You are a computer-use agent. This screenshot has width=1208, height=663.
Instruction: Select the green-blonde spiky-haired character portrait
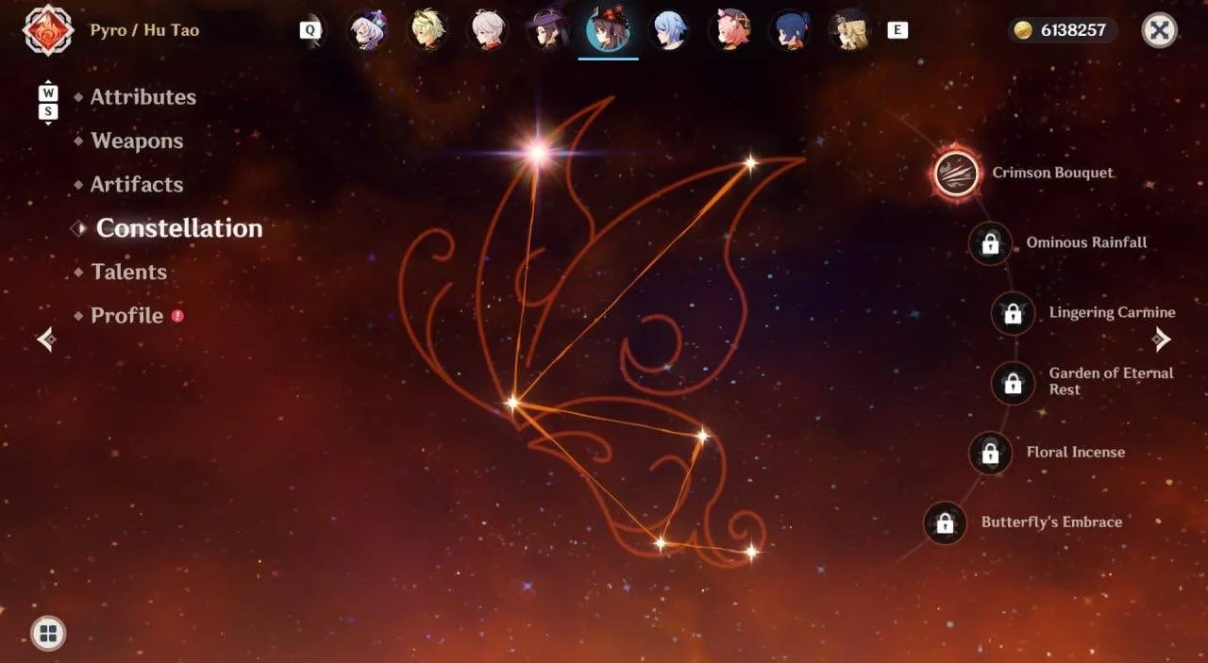click(428, 30)
